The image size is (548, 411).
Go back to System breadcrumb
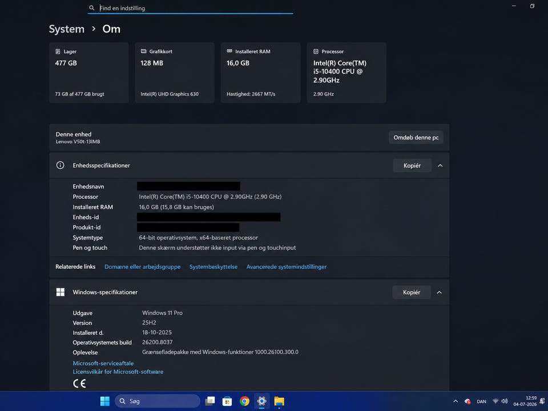(x=67, y=29)
